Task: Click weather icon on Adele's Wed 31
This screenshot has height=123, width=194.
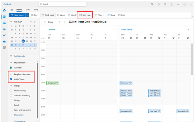Action: tap(159, 38)
